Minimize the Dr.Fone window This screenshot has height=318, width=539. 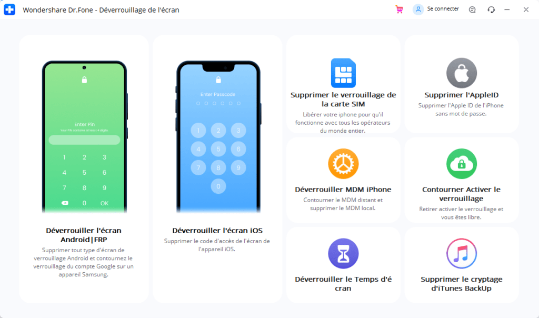pos(507,9)
